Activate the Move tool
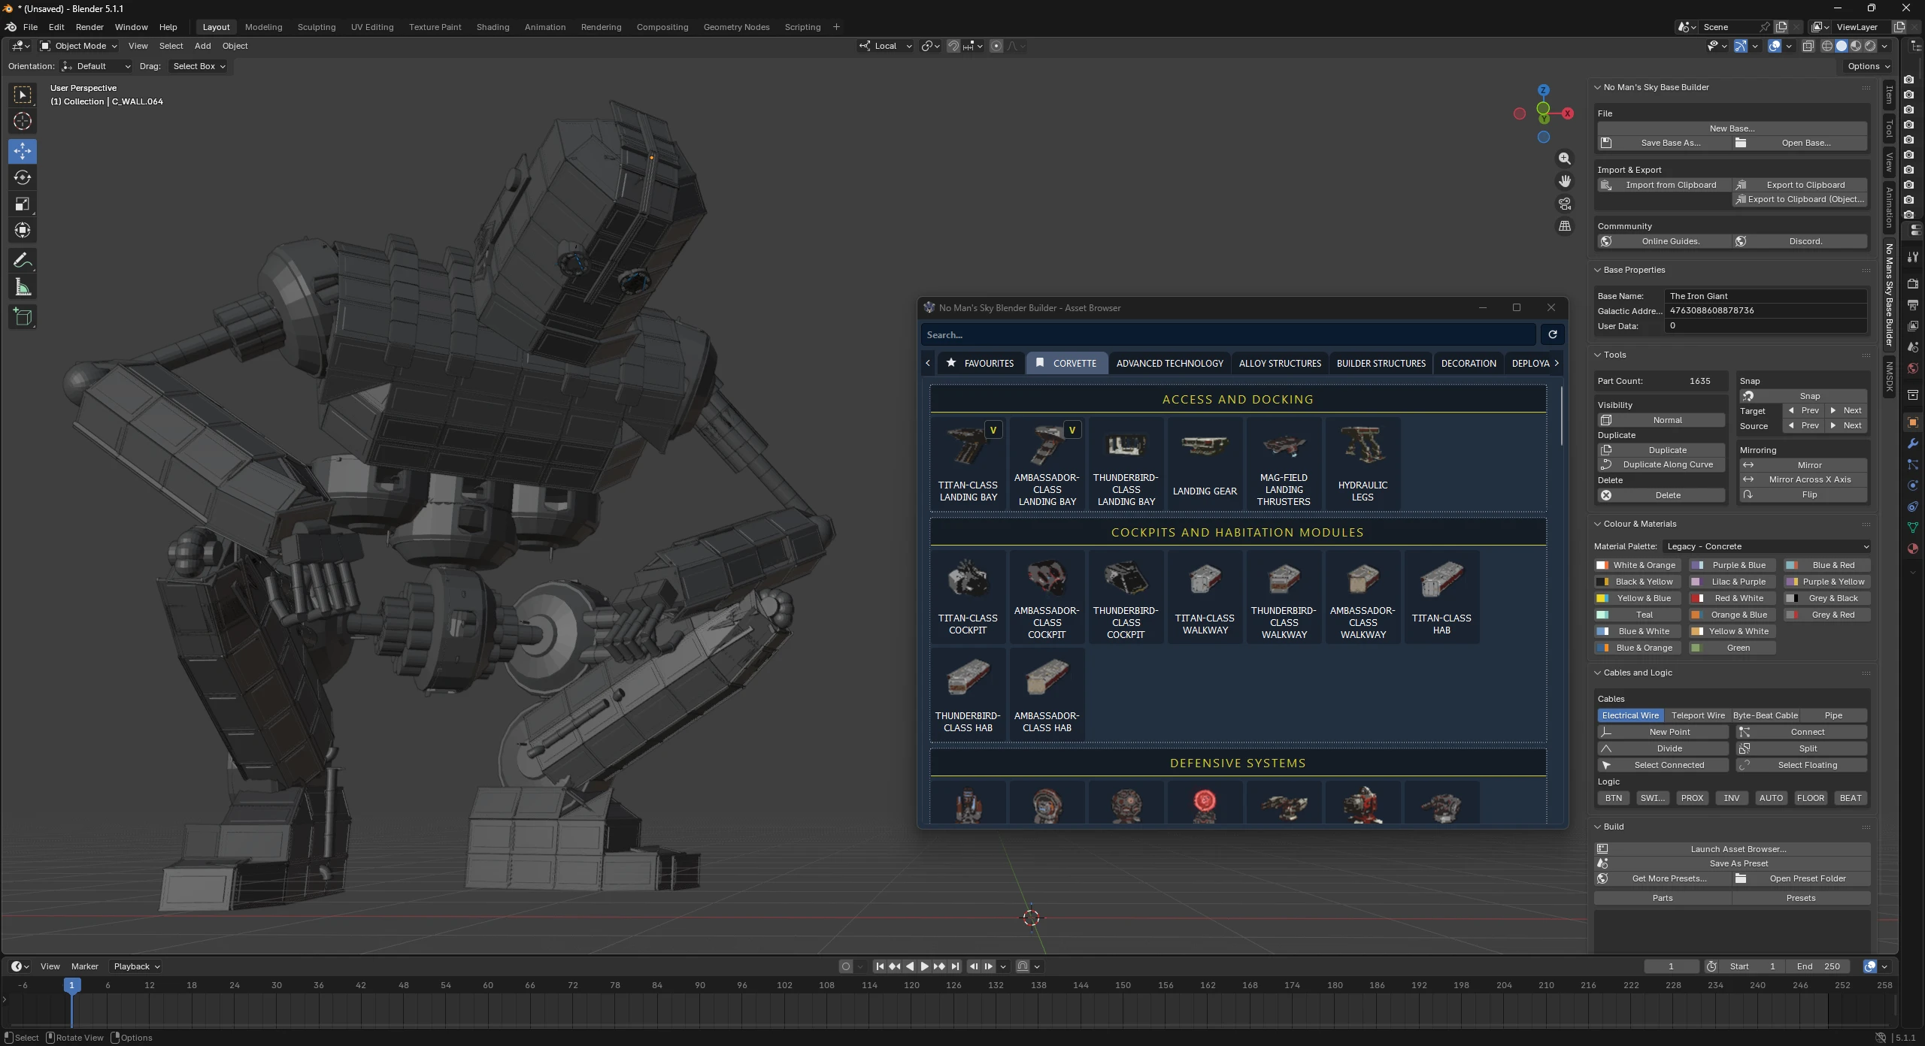The width and height of the screenshot is (1925, 1046). pos(23,151)
